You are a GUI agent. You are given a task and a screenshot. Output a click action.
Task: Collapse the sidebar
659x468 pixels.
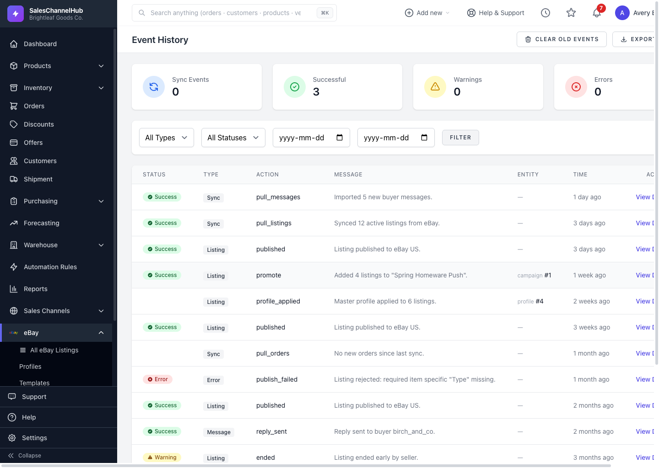25,456
